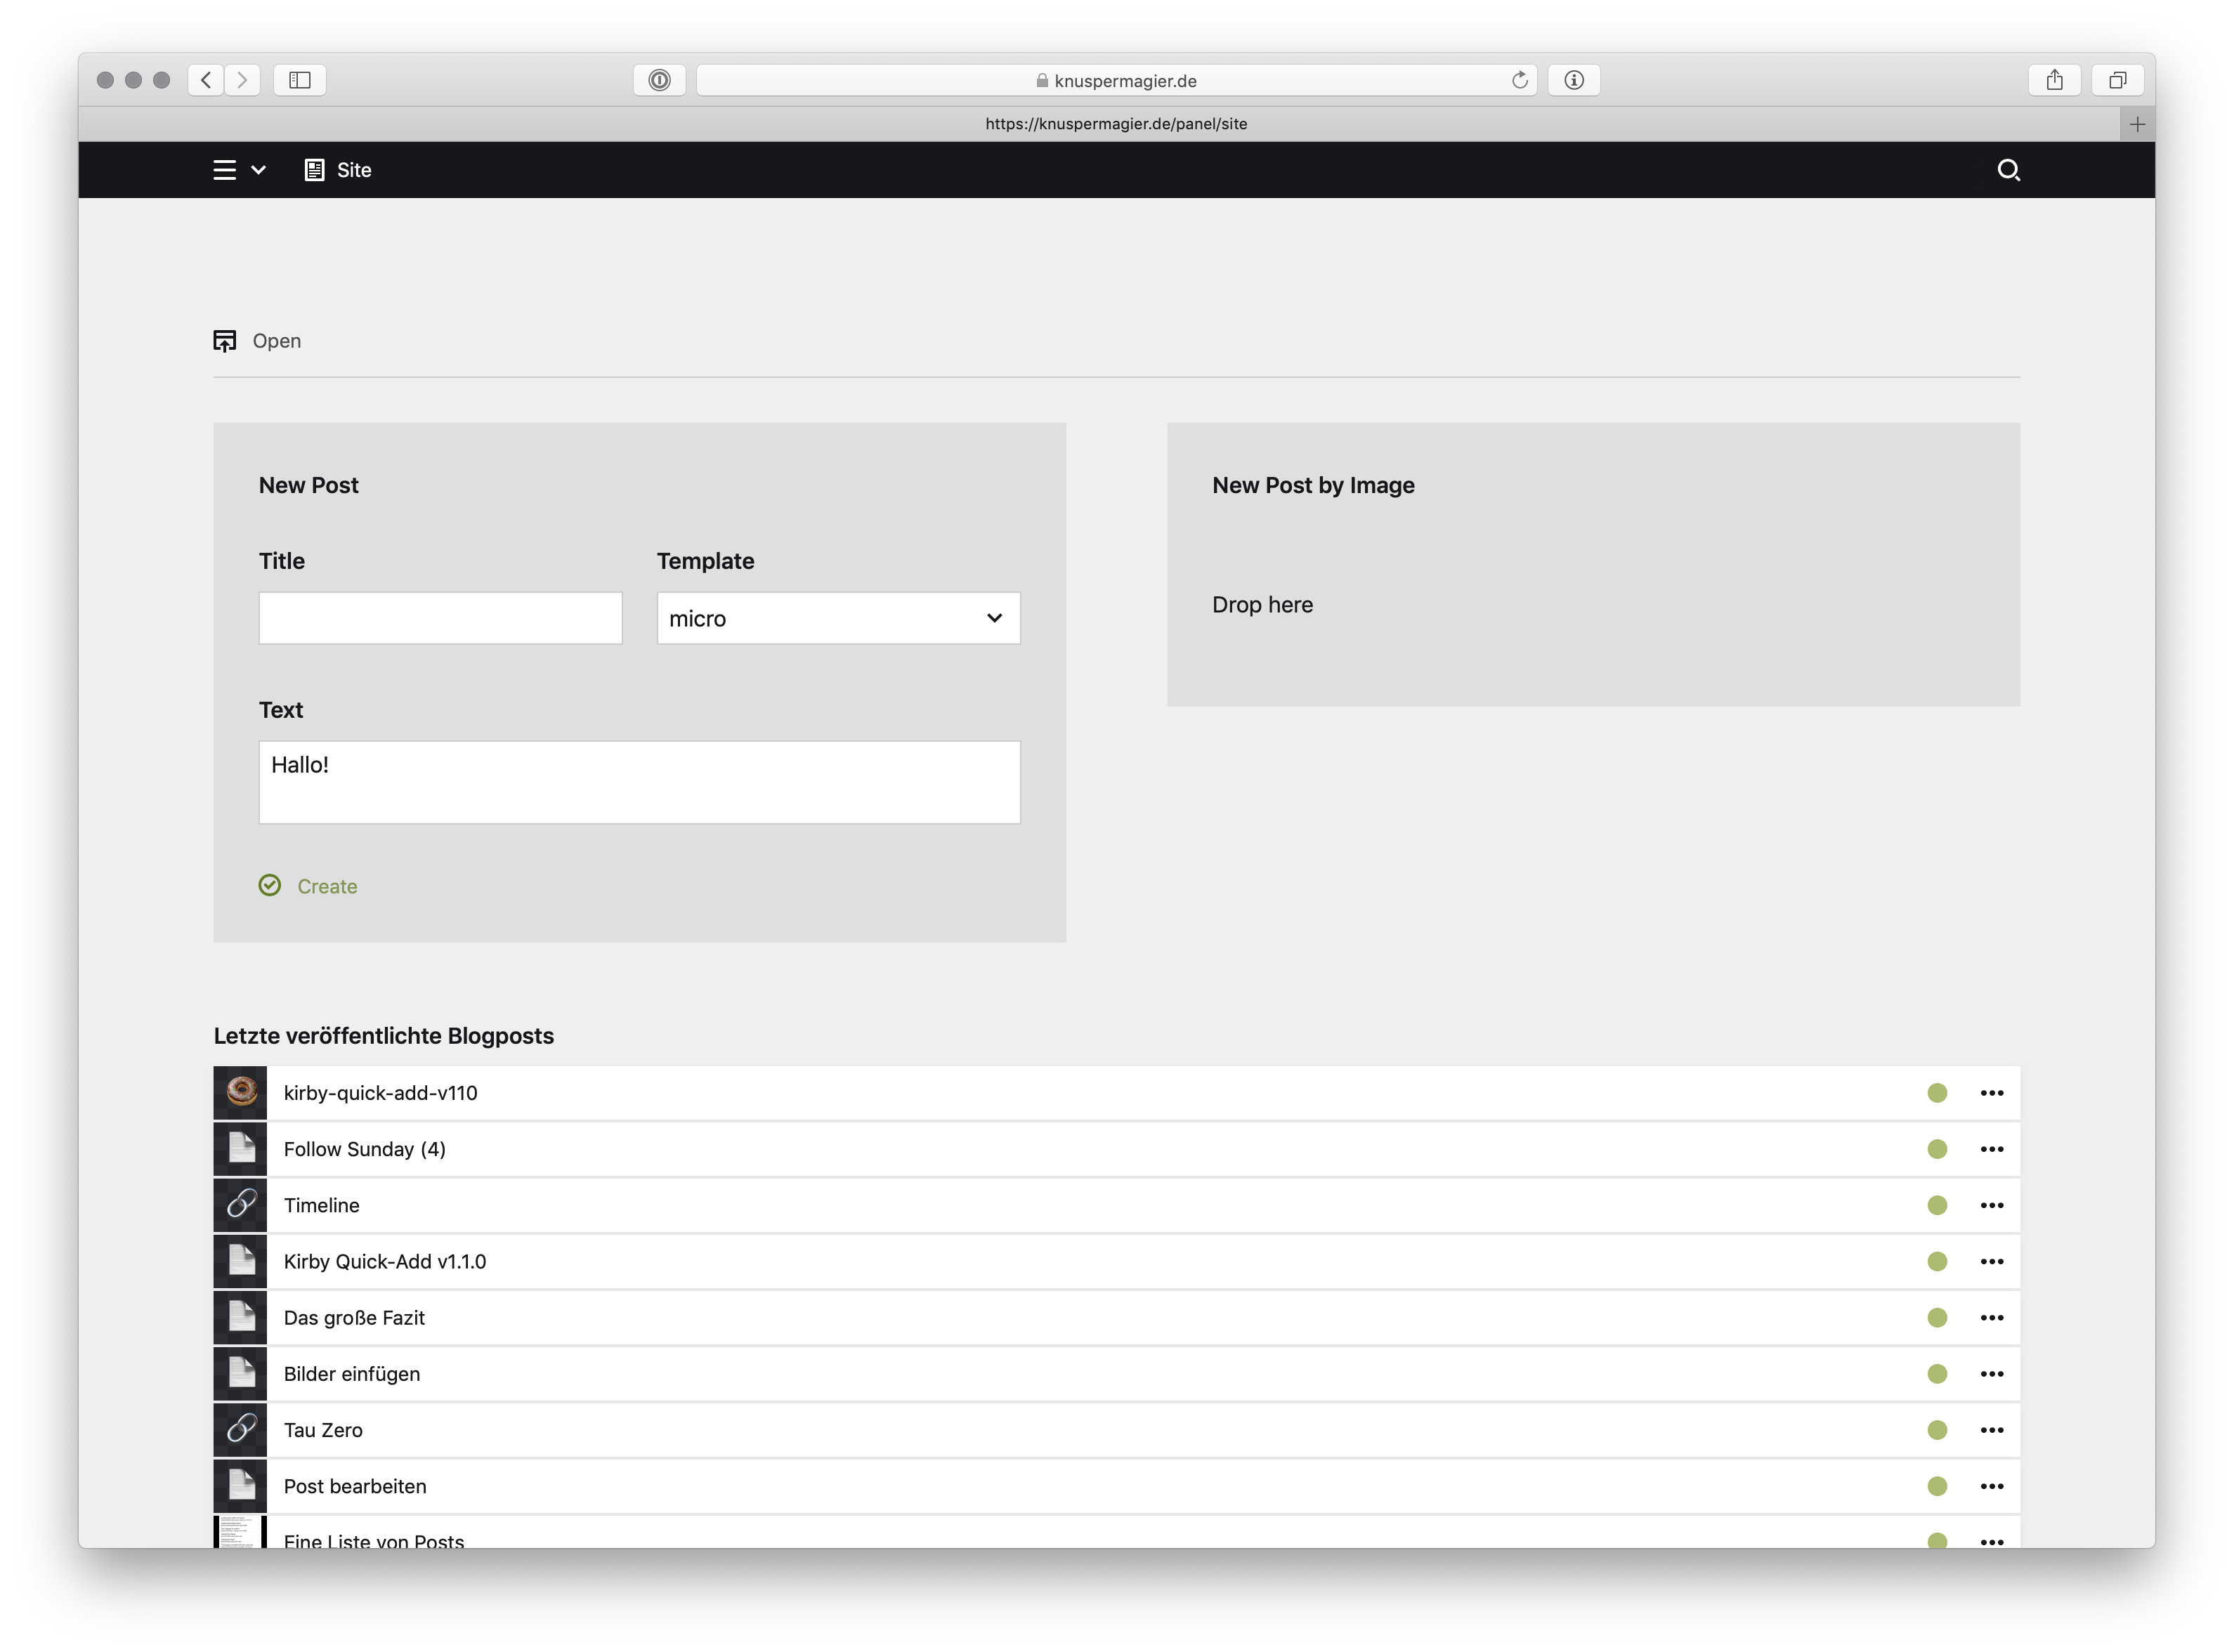Open options menu for kirby-quick-add-v110

click(1991, 1093)
